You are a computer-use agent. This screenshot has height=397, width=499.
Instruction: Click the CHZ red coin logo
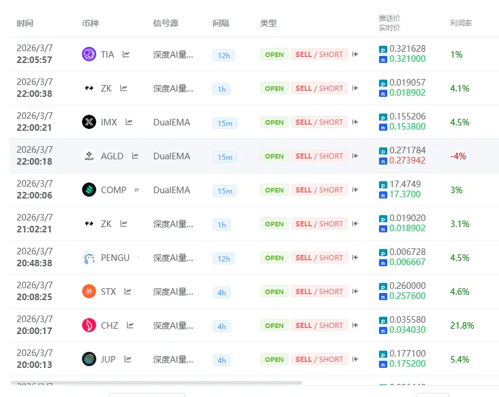89,325
